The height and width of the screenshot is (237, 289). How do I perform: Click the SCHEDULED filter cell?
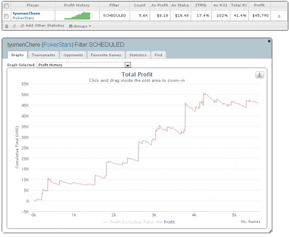[114, 16]
